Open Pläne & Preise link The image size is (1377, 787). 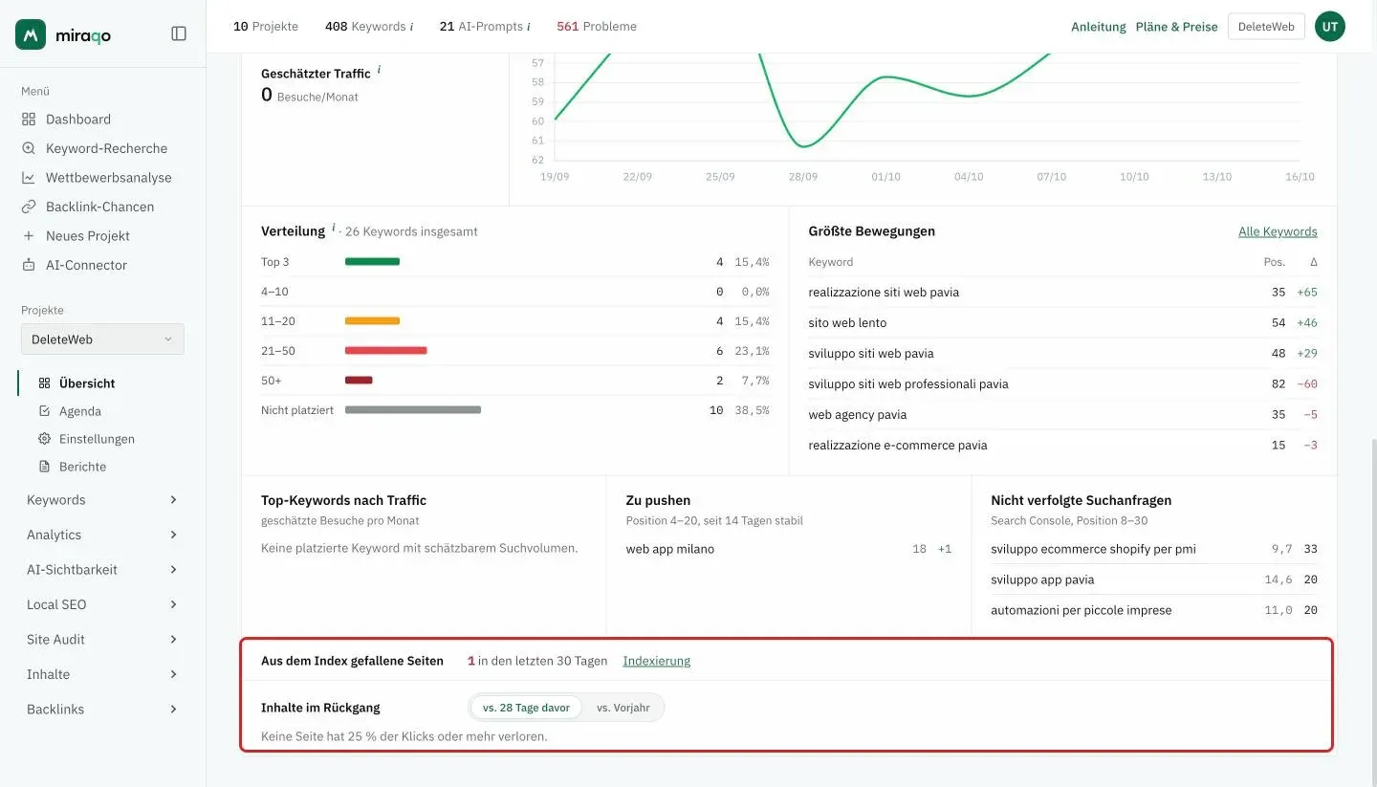pos(1176,27)
